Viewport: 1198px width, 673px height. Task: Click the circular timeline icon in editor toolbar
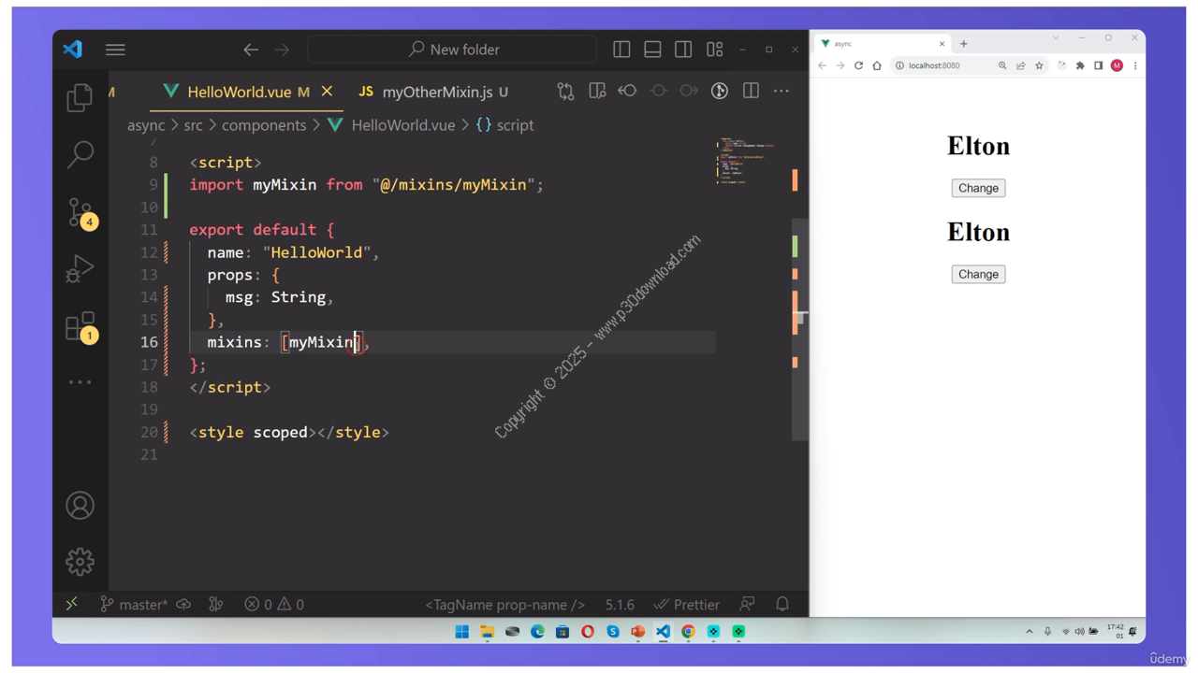[x=720, y=91]
